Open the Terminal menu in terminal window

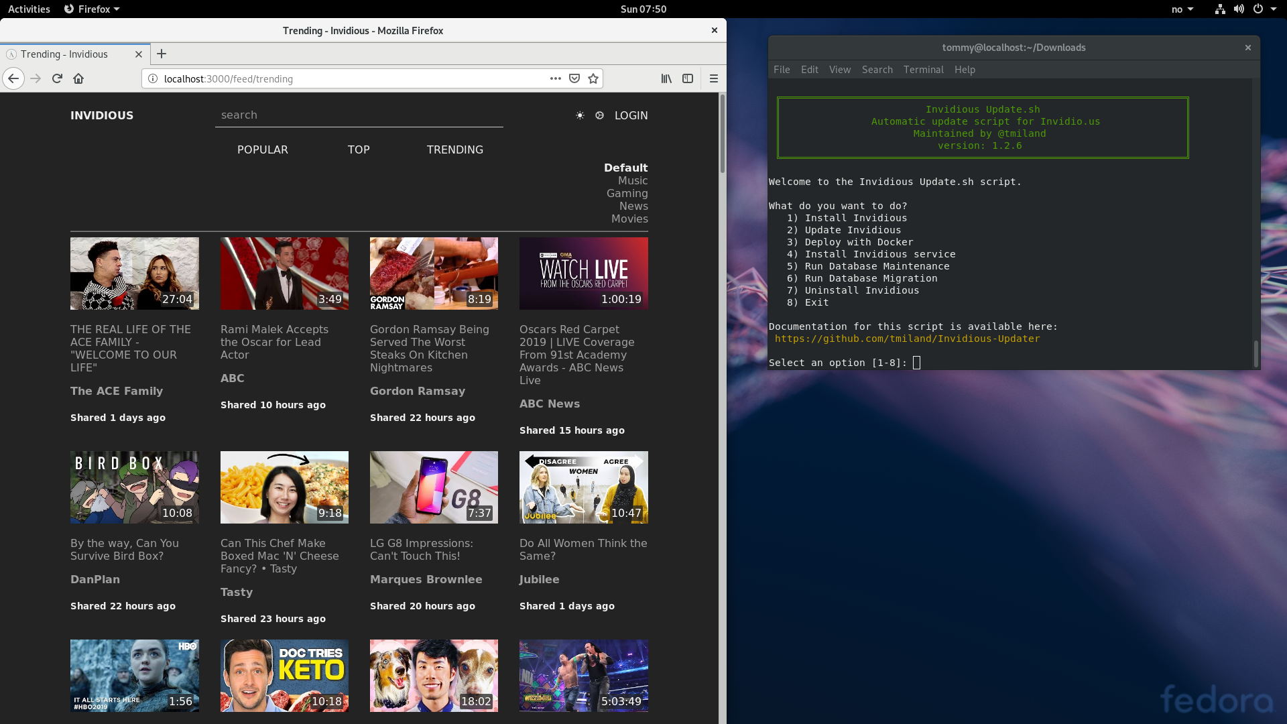tap(923, 69)
